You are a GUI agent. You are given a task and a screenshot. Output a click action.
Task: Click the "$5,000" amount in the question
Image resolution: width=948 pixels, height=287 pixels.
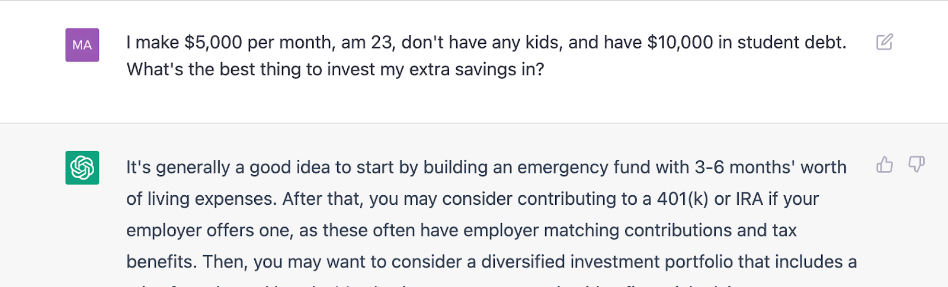(213, 43)
